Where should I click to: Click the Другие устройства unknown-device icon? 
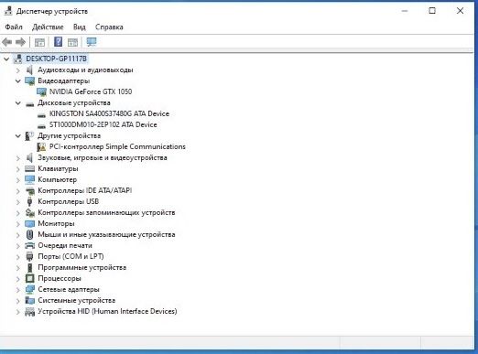[x=29, y=136]
